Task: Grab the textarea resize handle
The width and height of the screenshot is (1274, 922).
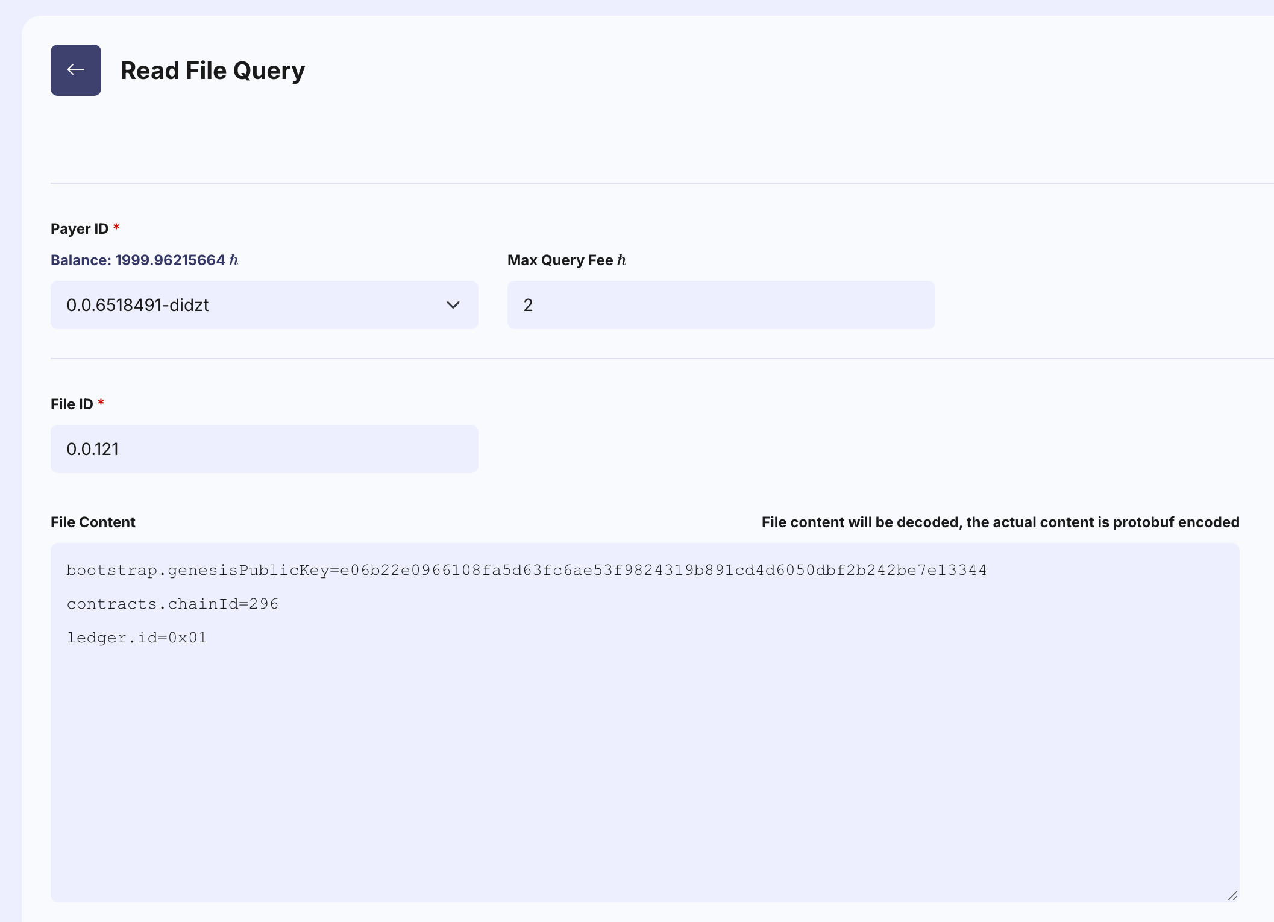Action: pos(1232,896)
